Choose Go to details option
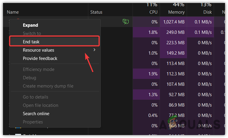The height and width of the screenshot is (138, 228). [35, 97]
